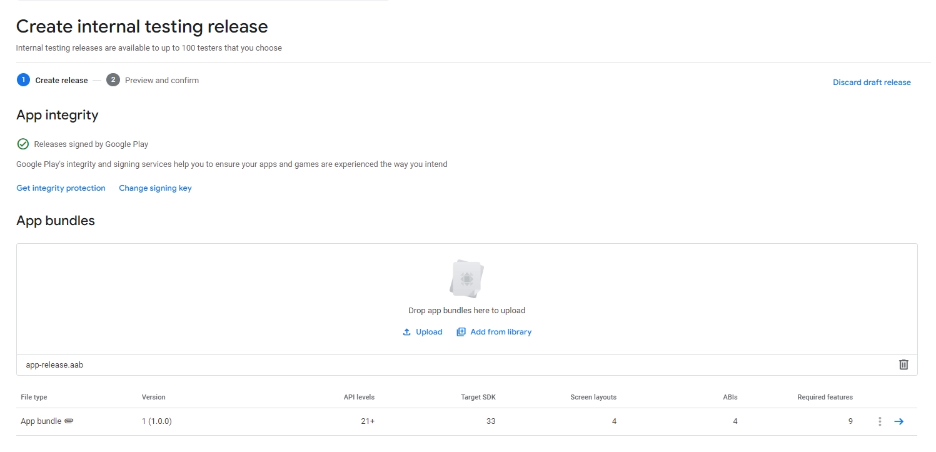Click the trash icon to delete app-release.aab
The image size is (936, 452).
(903, 364)
